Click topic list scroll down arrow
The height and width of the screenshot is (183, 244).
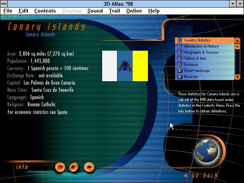tap(238, 77)
